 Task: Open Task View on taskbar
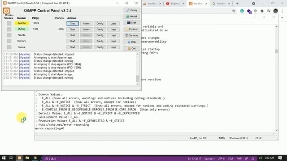pyautogui.click(x=11, y=158)
